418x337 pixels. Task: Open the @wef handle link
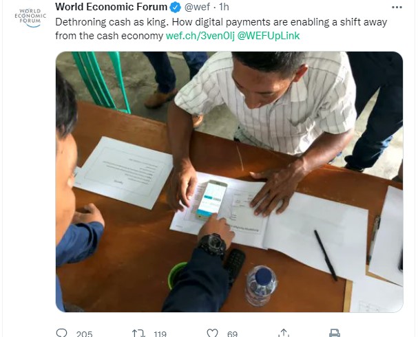[x=197, y=7]
